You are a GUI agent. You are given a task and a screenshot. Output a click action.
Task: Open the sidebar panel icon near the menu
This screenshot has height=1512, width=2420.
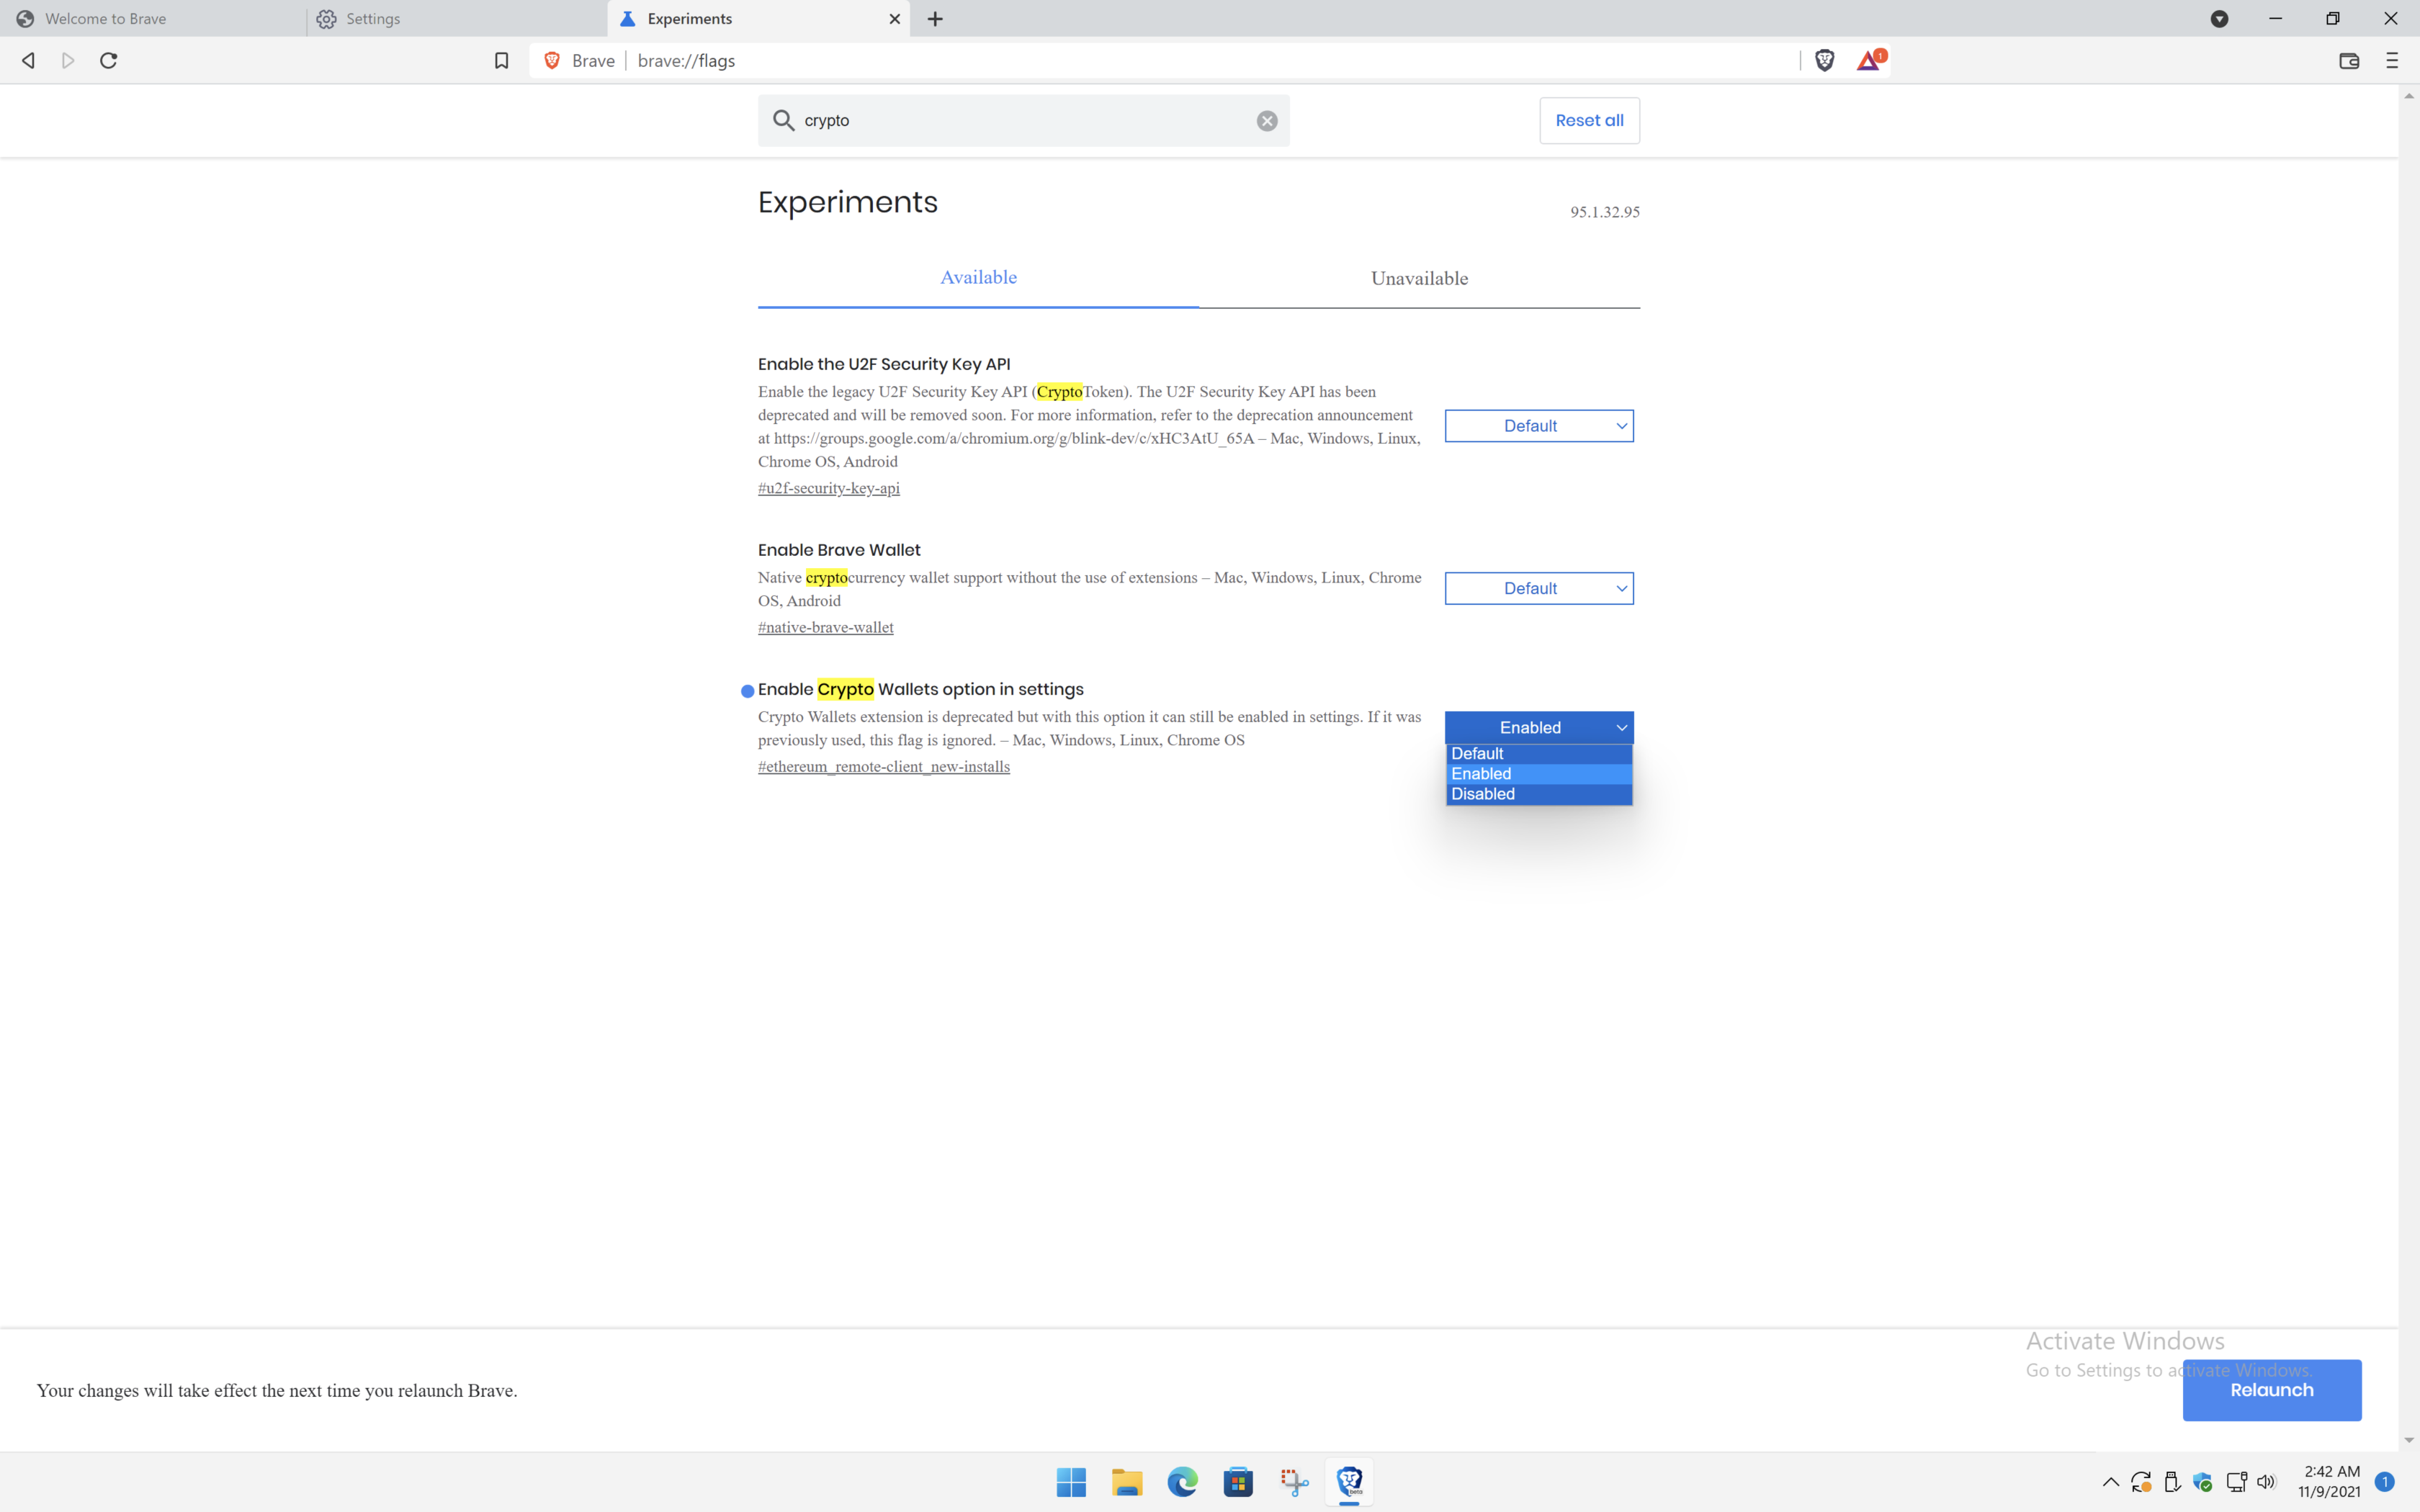coord(2348,61)
